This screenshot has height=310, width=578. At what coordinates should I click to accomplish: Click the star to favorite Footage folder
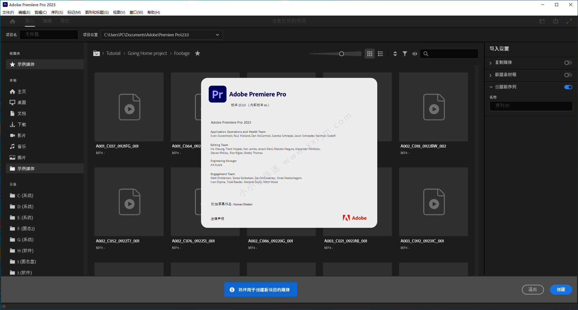(x=198, y=53)
